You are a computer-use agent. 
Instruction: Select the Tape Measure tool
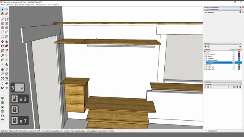coord(2,56)
